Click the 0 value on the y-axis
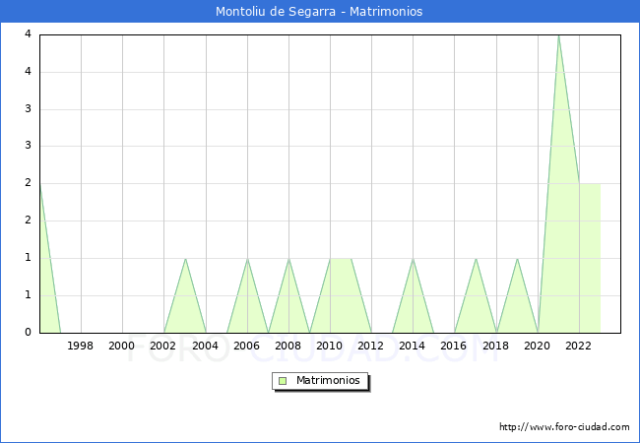The height and width of the screenshot is (443, 640). [28, 332]
